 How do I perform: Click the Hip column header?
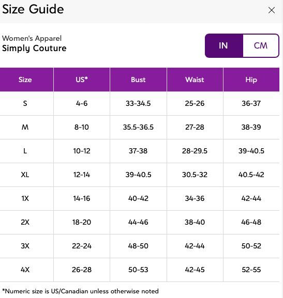click(x=251, y=80)
